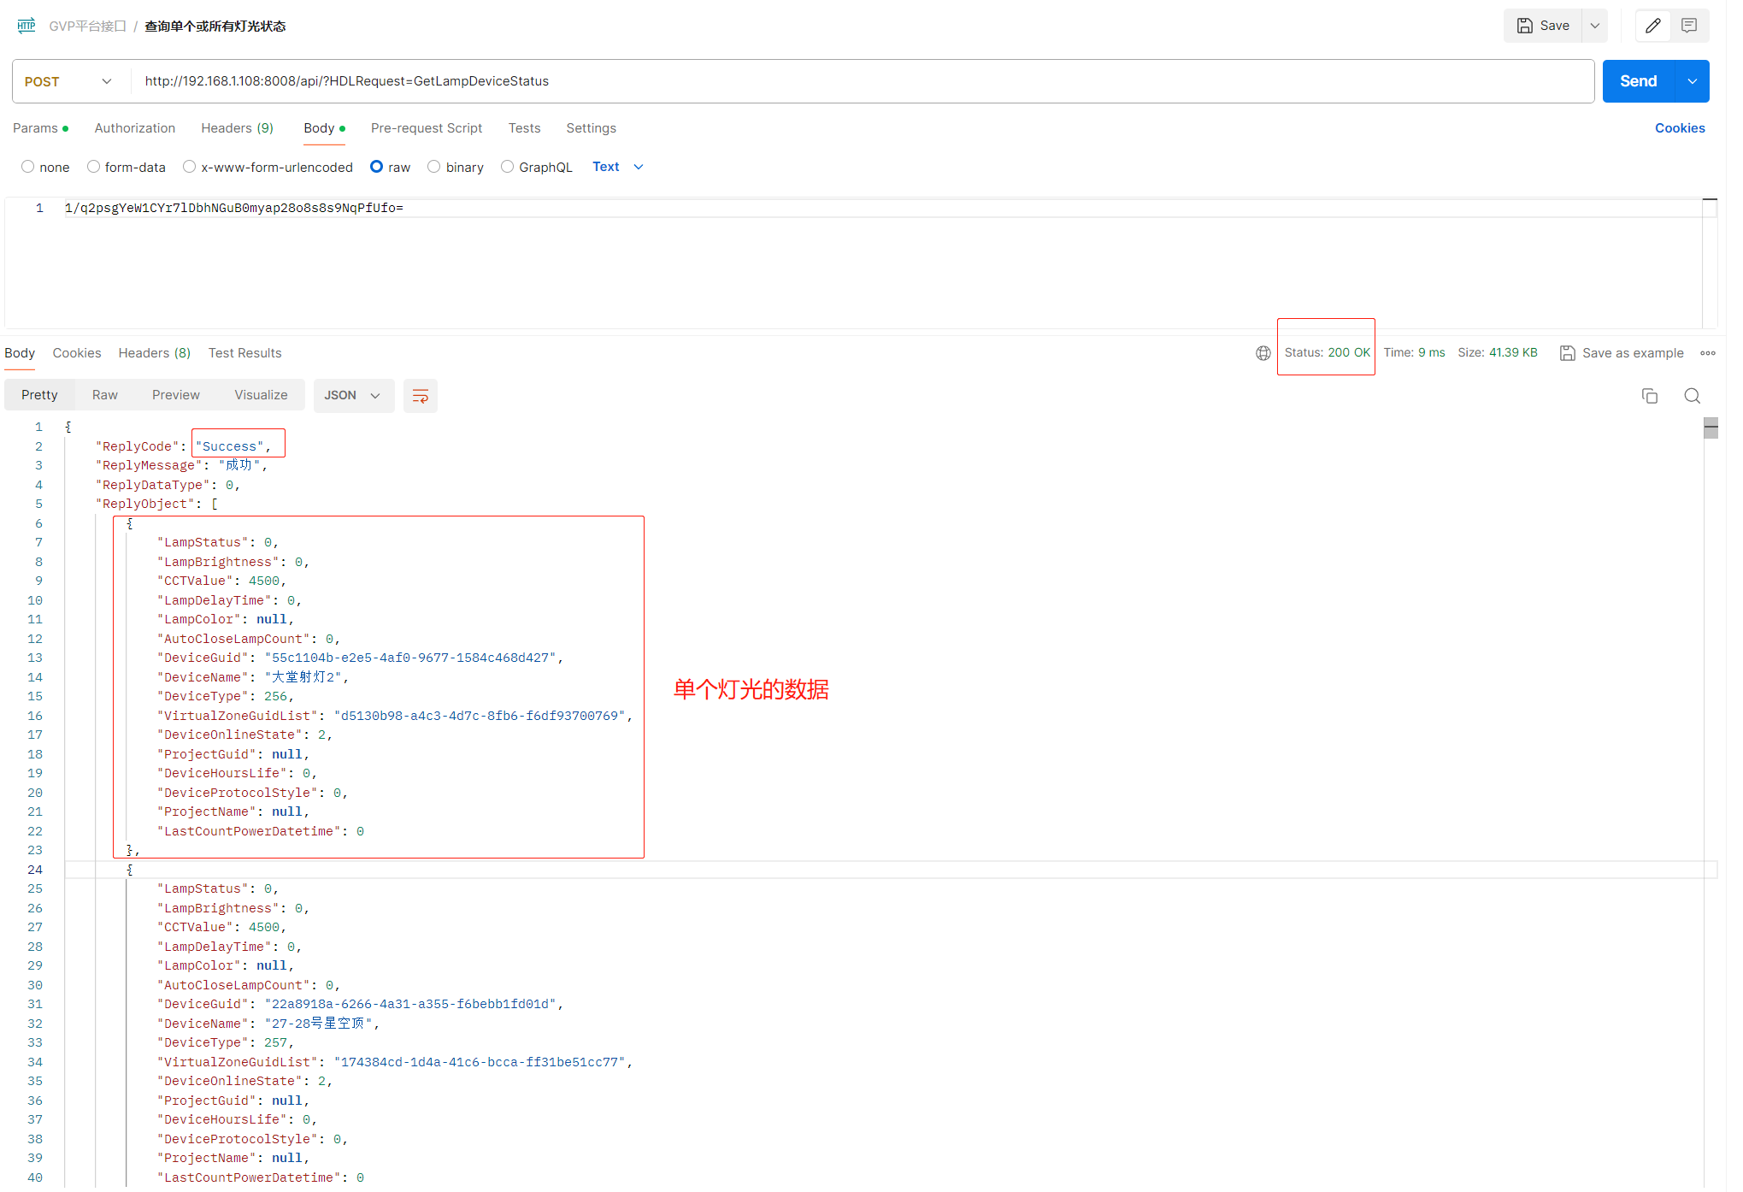Open the Test Results tab

pyautogui.click(x=244, y=353)
